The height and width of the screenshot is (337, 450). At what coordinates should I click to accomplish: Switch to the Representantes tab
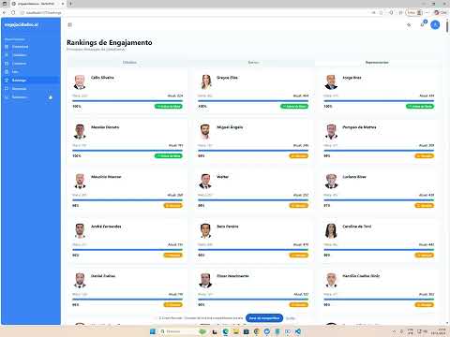[x=377, y=63]
